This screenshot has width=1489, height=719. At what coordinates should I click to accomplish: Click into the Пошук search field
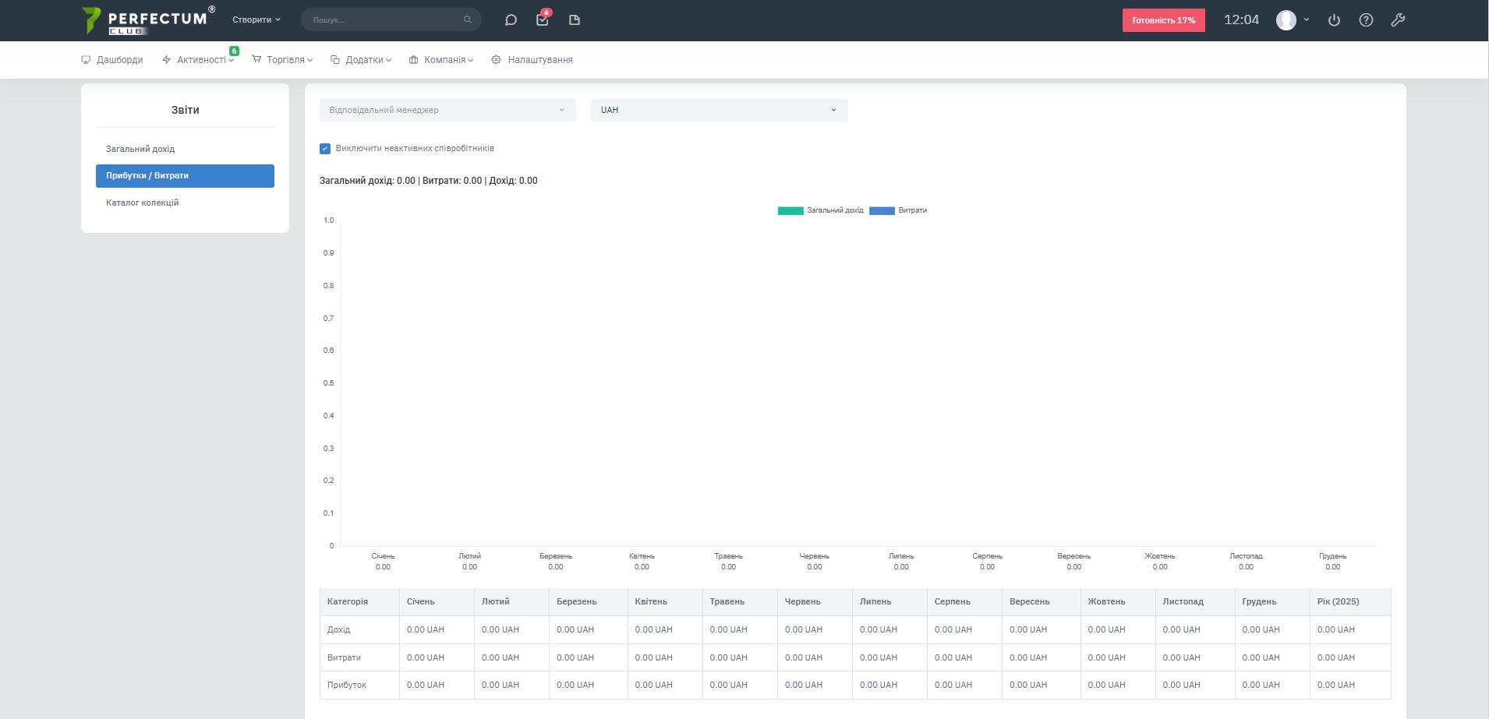382,20
